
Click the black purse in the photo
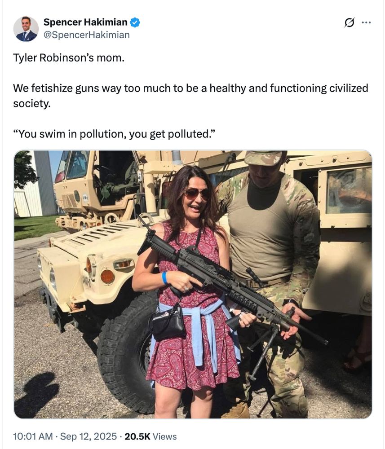point(168,322)
